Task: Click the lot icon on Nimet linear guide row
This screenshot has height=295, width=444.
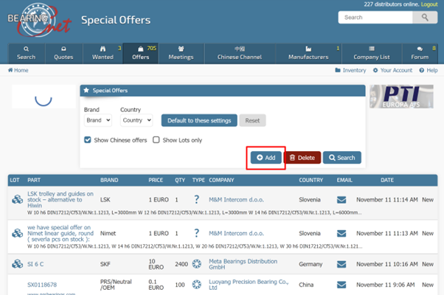Action: (x=17, y=233)
